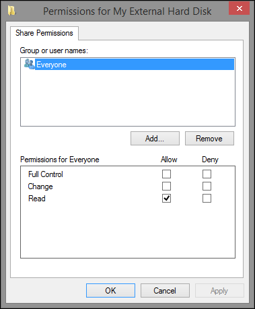The image size is (255, 309).
Task: Click the Add... button
Action: pos(155,139)
